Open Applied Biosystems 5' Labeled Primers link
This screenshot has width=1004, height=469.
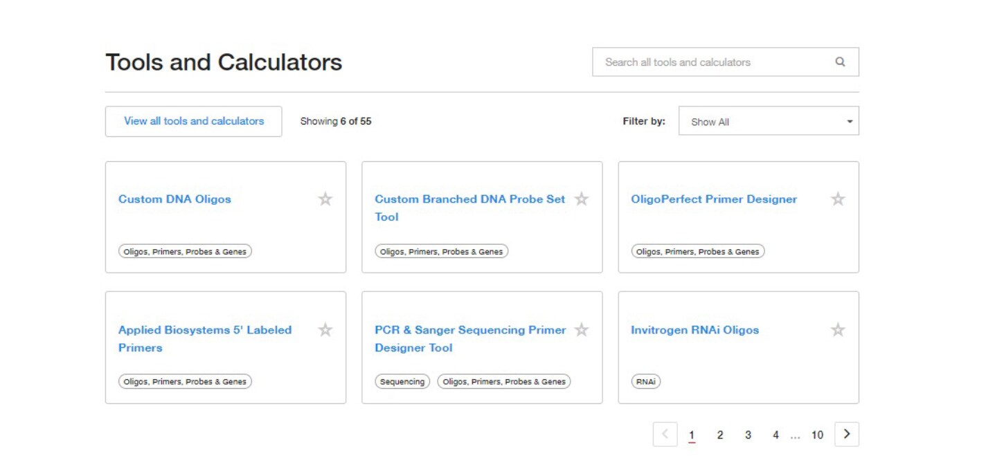[x=205, y=339]
